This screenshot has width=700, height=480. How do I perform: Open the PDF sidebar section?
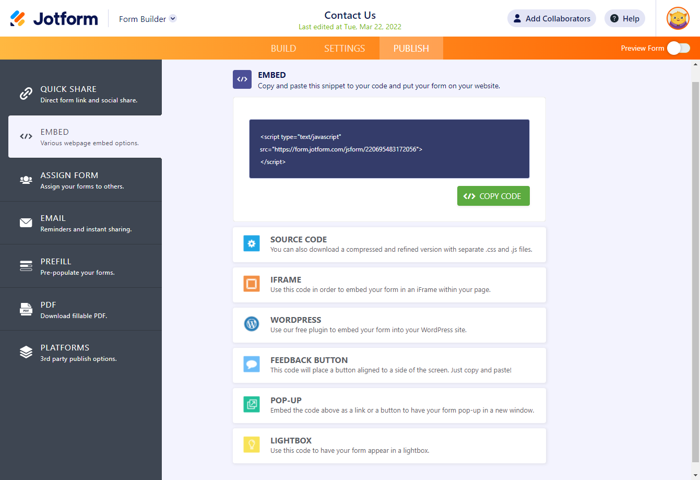click(81, 309)
